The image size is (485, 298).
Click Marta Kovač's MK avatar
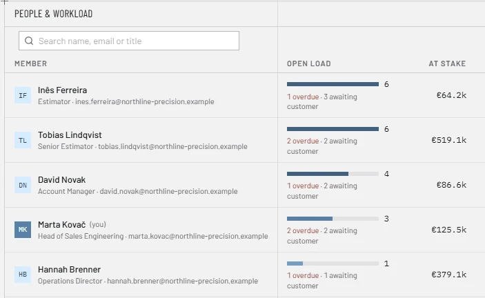click(23, 230)
